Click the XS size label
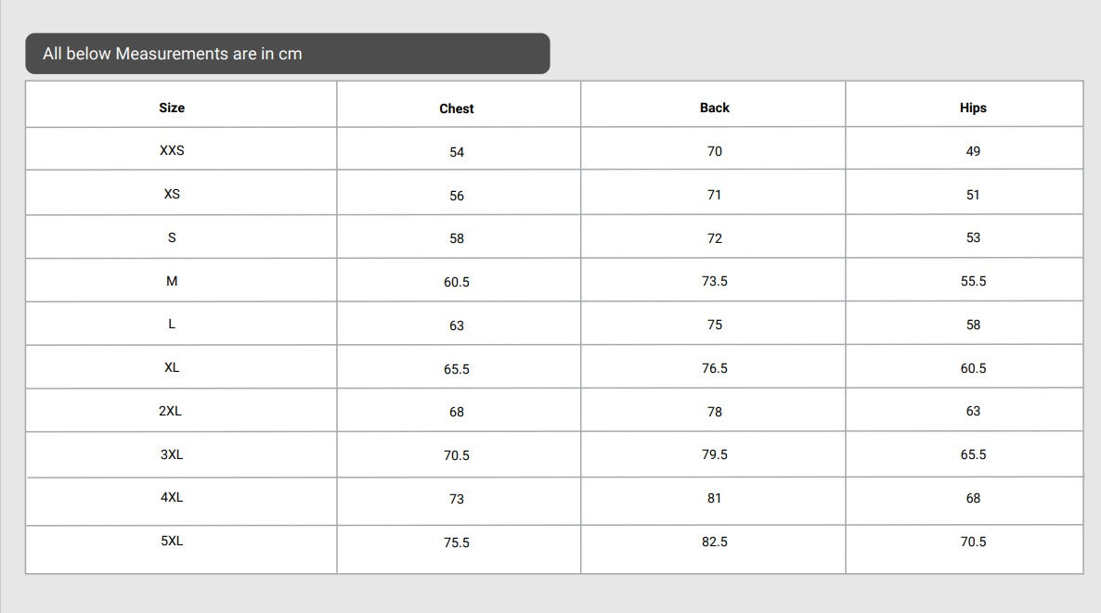This screenshot has height=613, width=1101. [x=172, y=194]
